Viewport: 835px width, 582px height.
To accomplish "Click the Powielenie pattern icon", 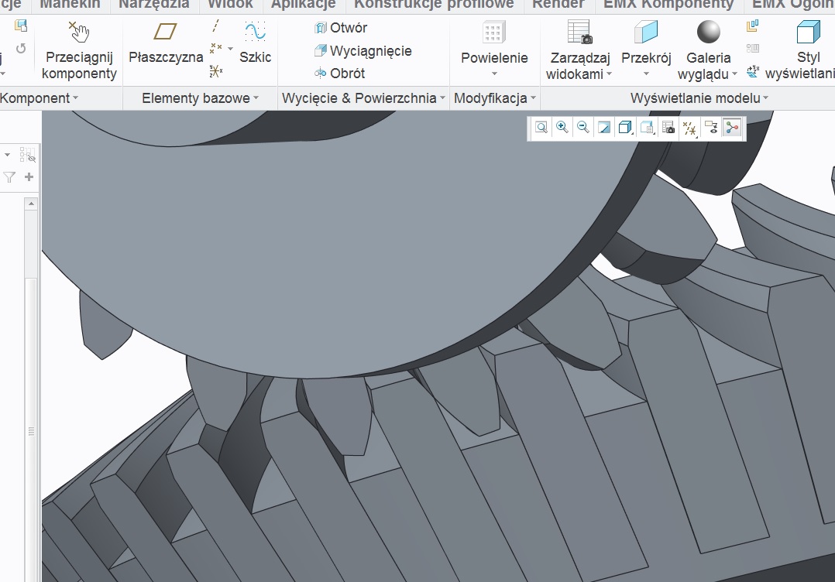I will coord(494,33).
